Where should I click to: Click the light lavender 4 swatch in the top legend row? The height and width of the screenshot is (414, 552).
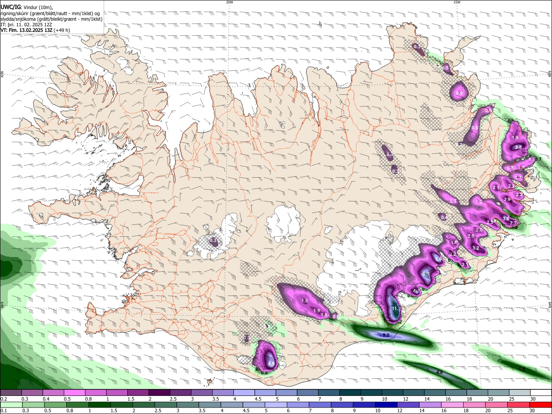point(243,392)
